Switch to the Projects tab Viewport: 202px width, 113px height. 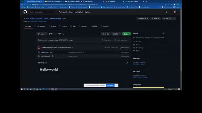coord(63,26)
